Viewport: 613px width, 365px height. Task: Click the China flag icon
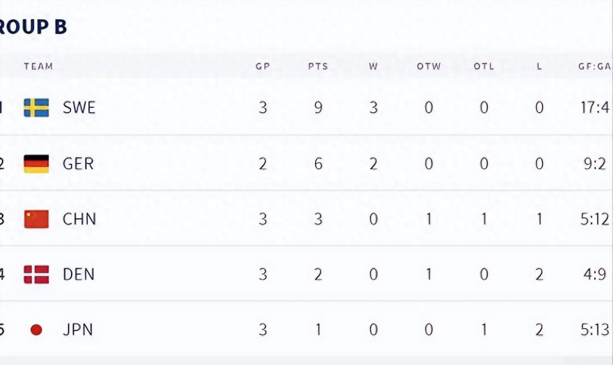[36, 219]
